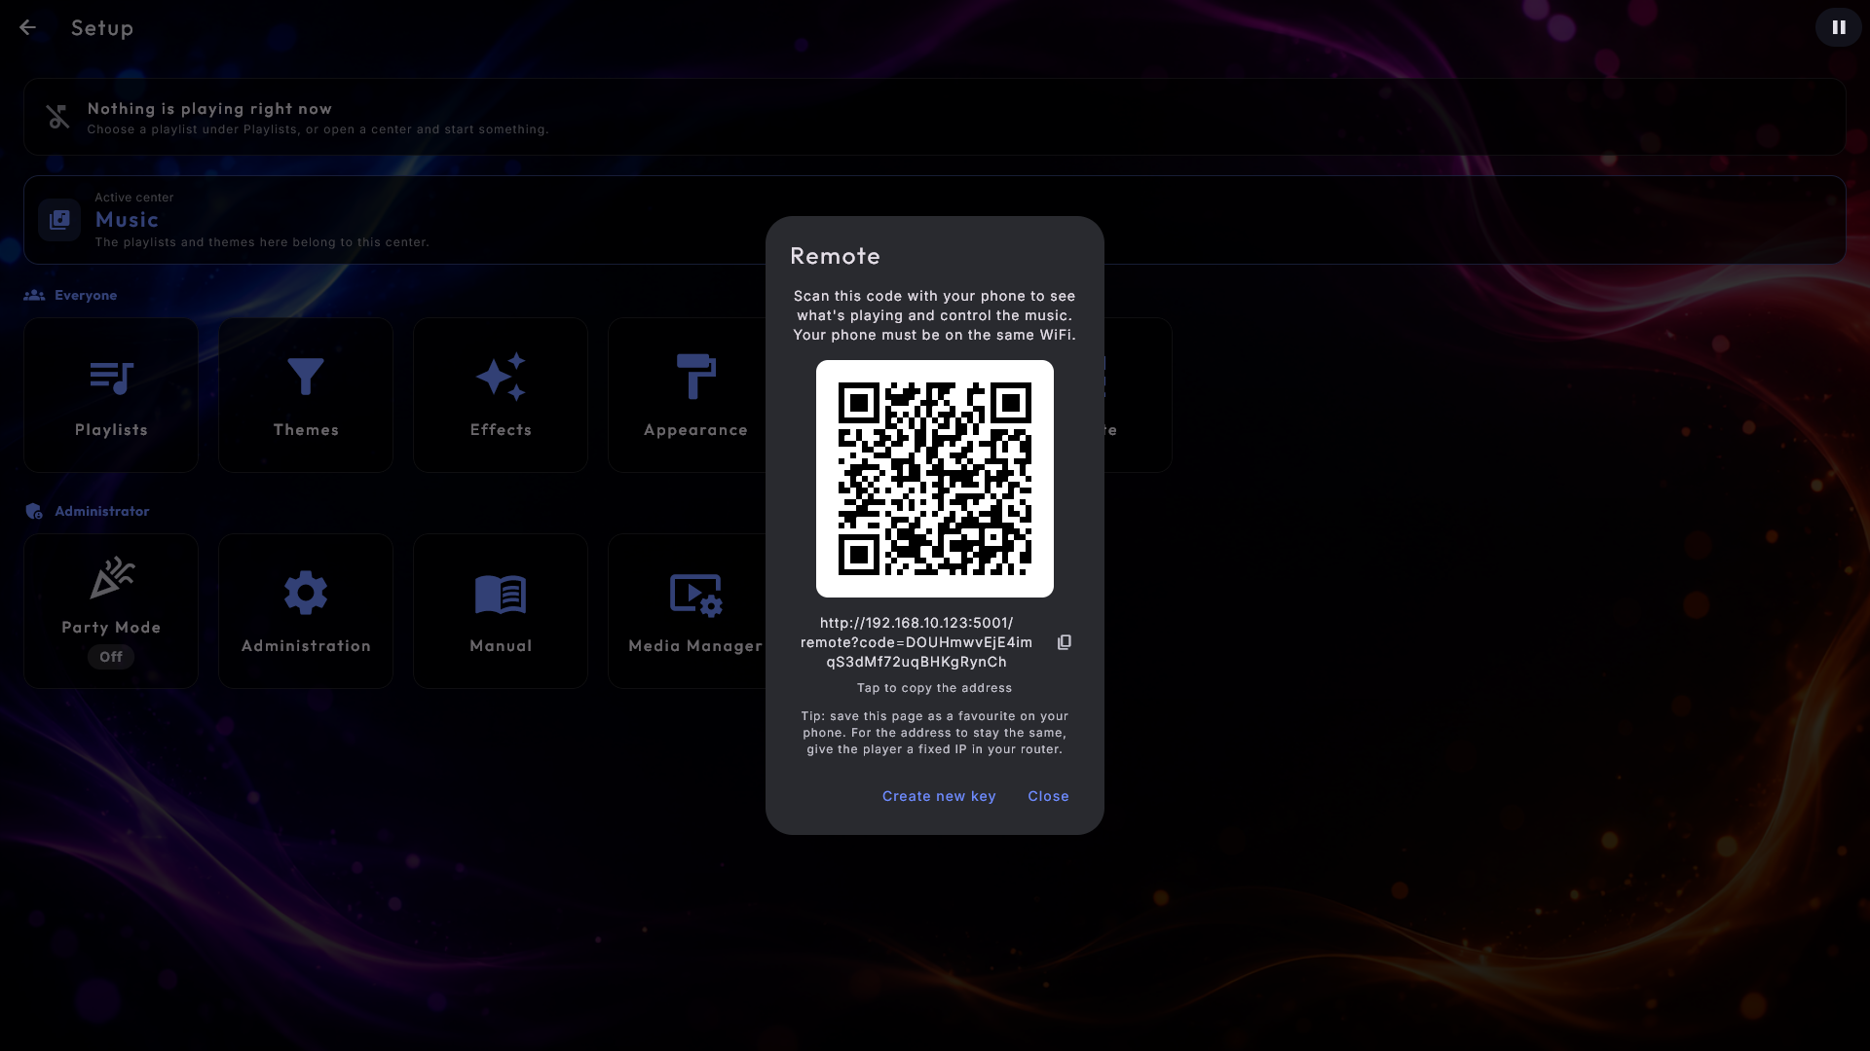Click Create new key
Viewport: 1870px width, 1051px height.
click(939, 796)
